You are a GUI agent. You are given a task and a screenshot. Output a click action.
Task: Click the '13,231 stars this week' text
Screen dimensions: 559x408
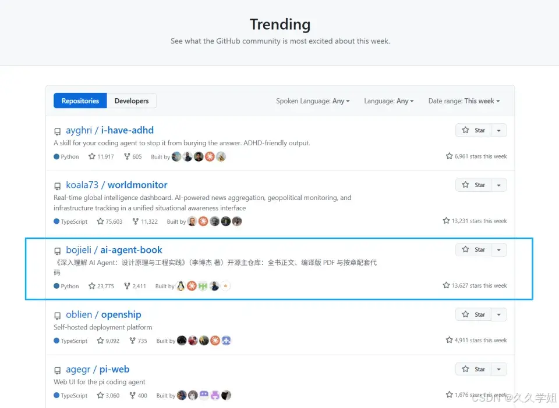[x=475, y=221]
